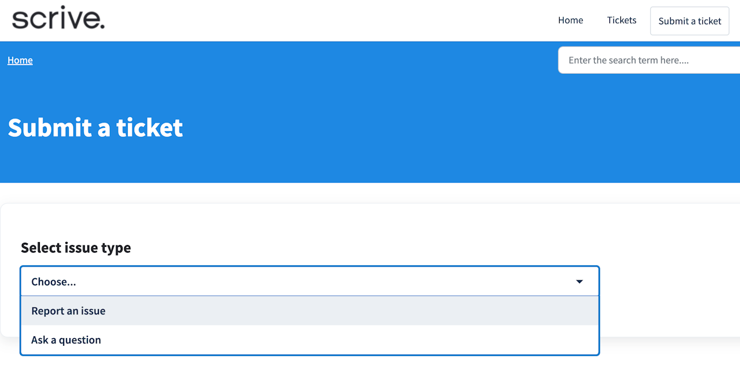This screenshot has width=740, height=389.
Task: Click the Scrive logo
Action: click(x=58, y=18)
